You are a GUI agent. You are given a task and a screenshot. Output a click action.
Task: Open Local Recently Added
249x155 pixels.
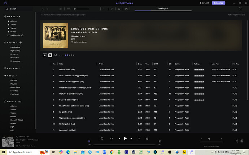[17, 120]
